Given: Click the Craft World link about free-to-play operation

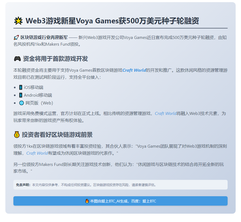Looking at the screenshot, I should (165, 113).
